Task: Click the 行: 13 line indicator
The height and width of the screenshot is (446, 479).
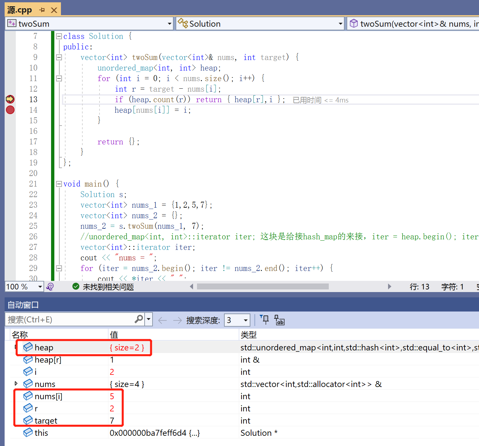Action: pyautogui.click(x=419, y=287)
